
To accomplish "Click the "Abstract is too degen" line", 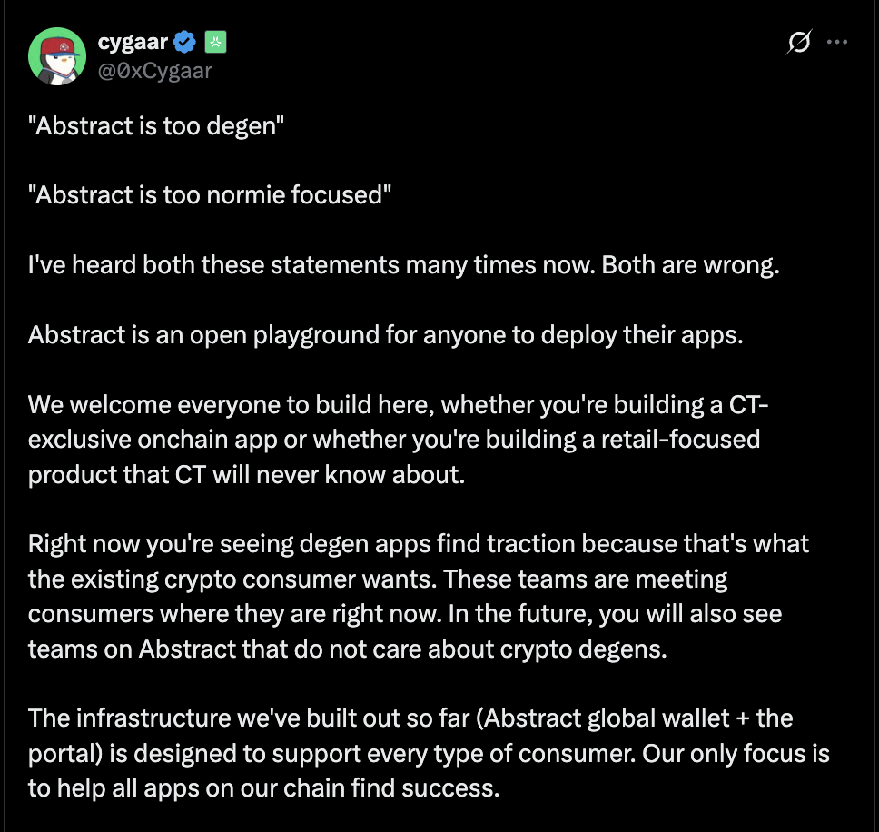I will pyautogui.click(x=156, y=126).
